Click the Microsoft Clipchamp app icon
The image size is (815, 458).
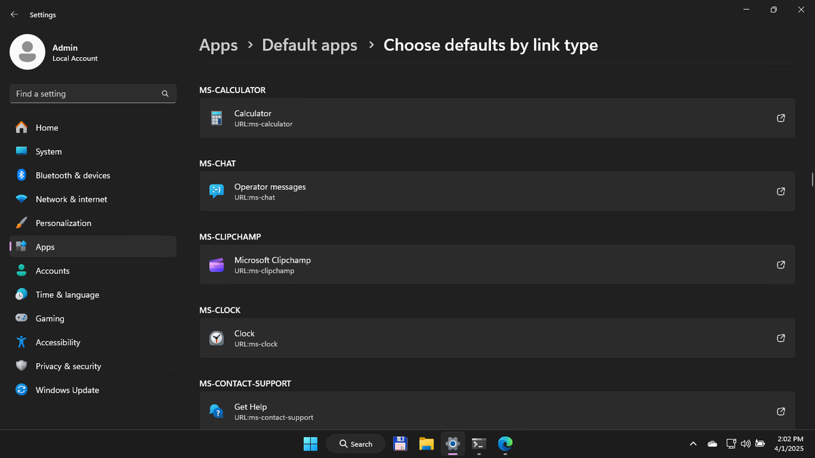pyautogui.click(x=217, y=265)
